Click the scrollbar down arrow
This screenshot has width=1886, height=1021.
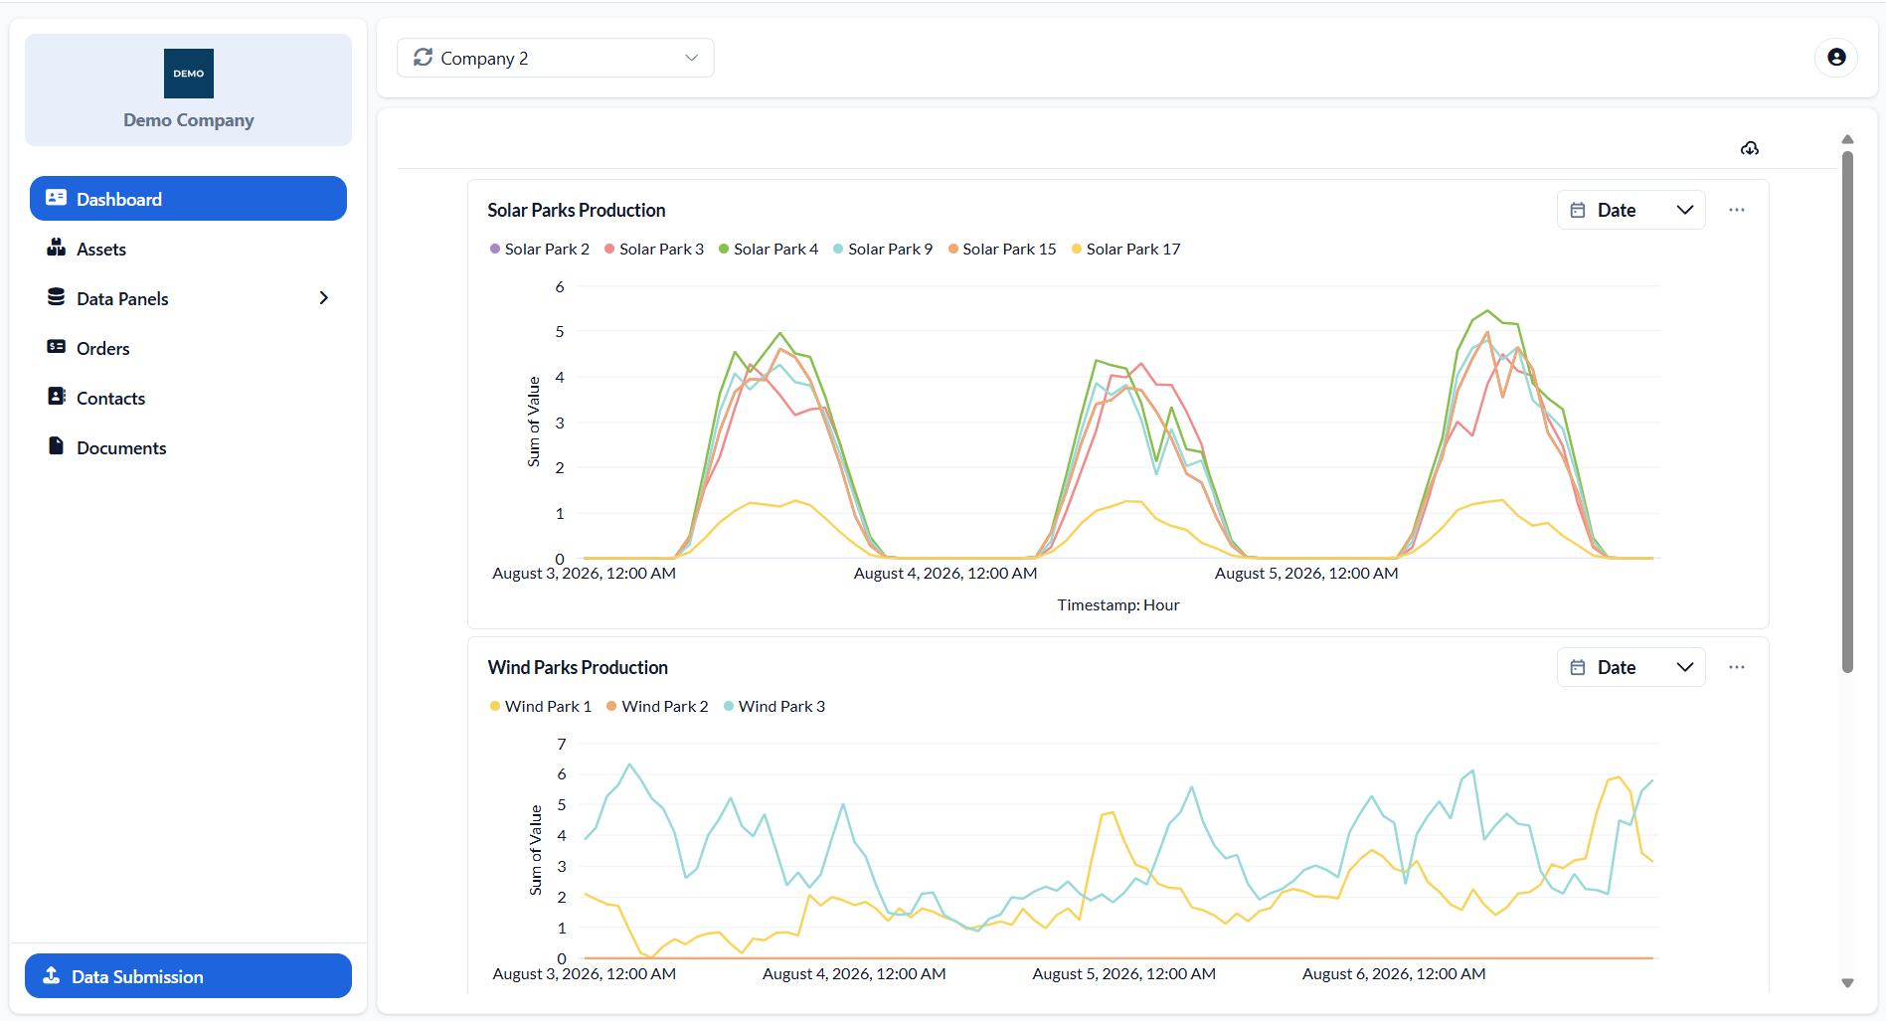pyautogui.click(x=1847, y=983)
